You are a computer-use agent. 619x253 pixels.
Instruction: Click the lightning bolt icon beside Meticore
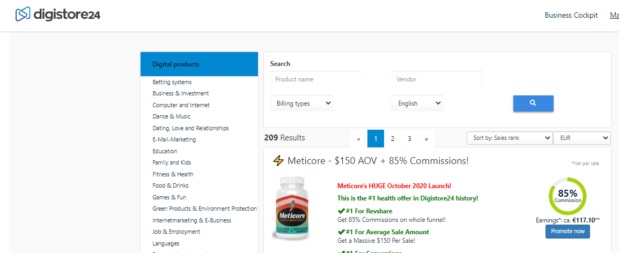[278, 161]
